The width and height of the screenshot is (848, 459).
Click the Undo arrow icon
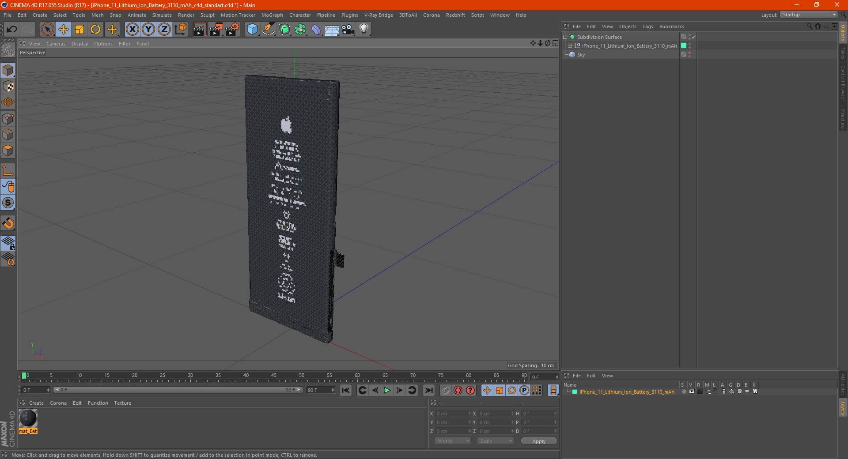[x=12, y=30]
